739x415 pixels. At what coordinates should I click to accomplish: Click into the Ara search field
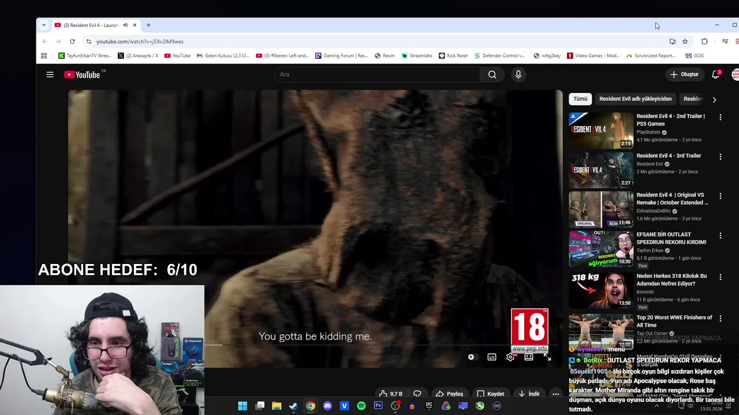(377, 74)
